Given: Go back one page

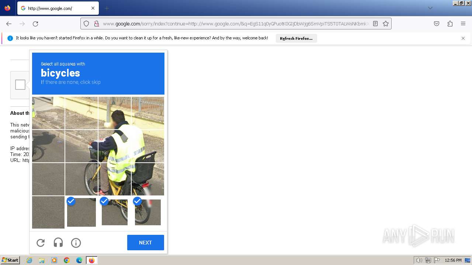Looking at the screenshot, I should 9,24.
